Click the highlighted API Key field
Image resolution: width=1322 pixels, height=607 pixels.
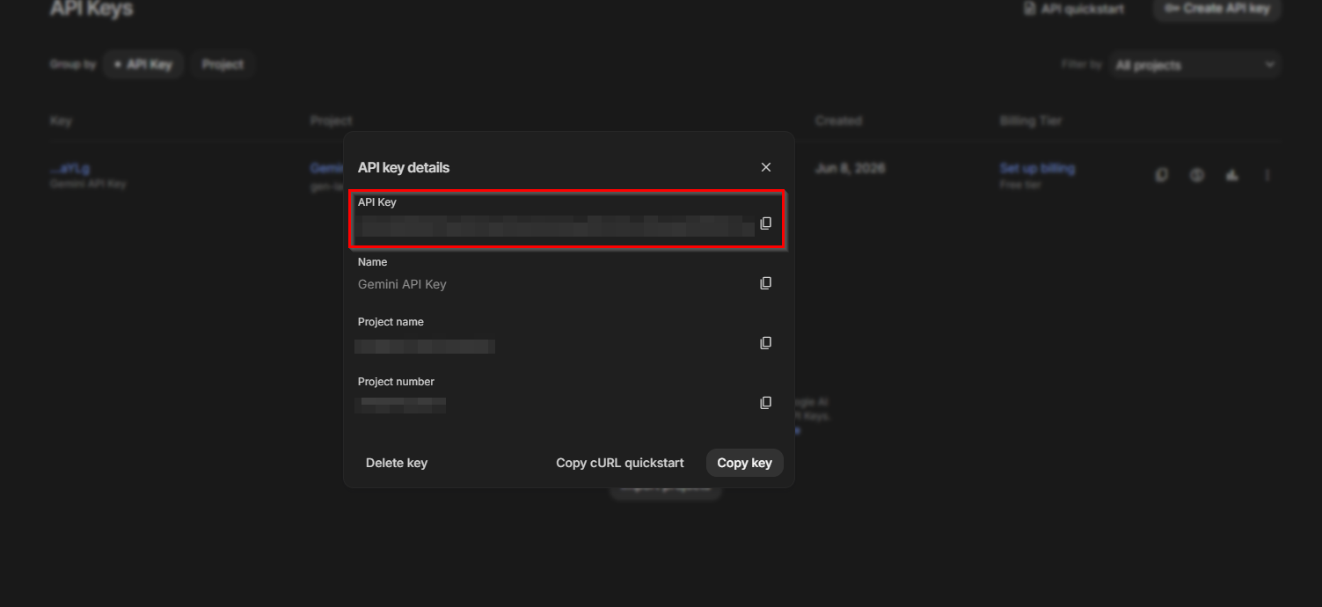[567, 220]
